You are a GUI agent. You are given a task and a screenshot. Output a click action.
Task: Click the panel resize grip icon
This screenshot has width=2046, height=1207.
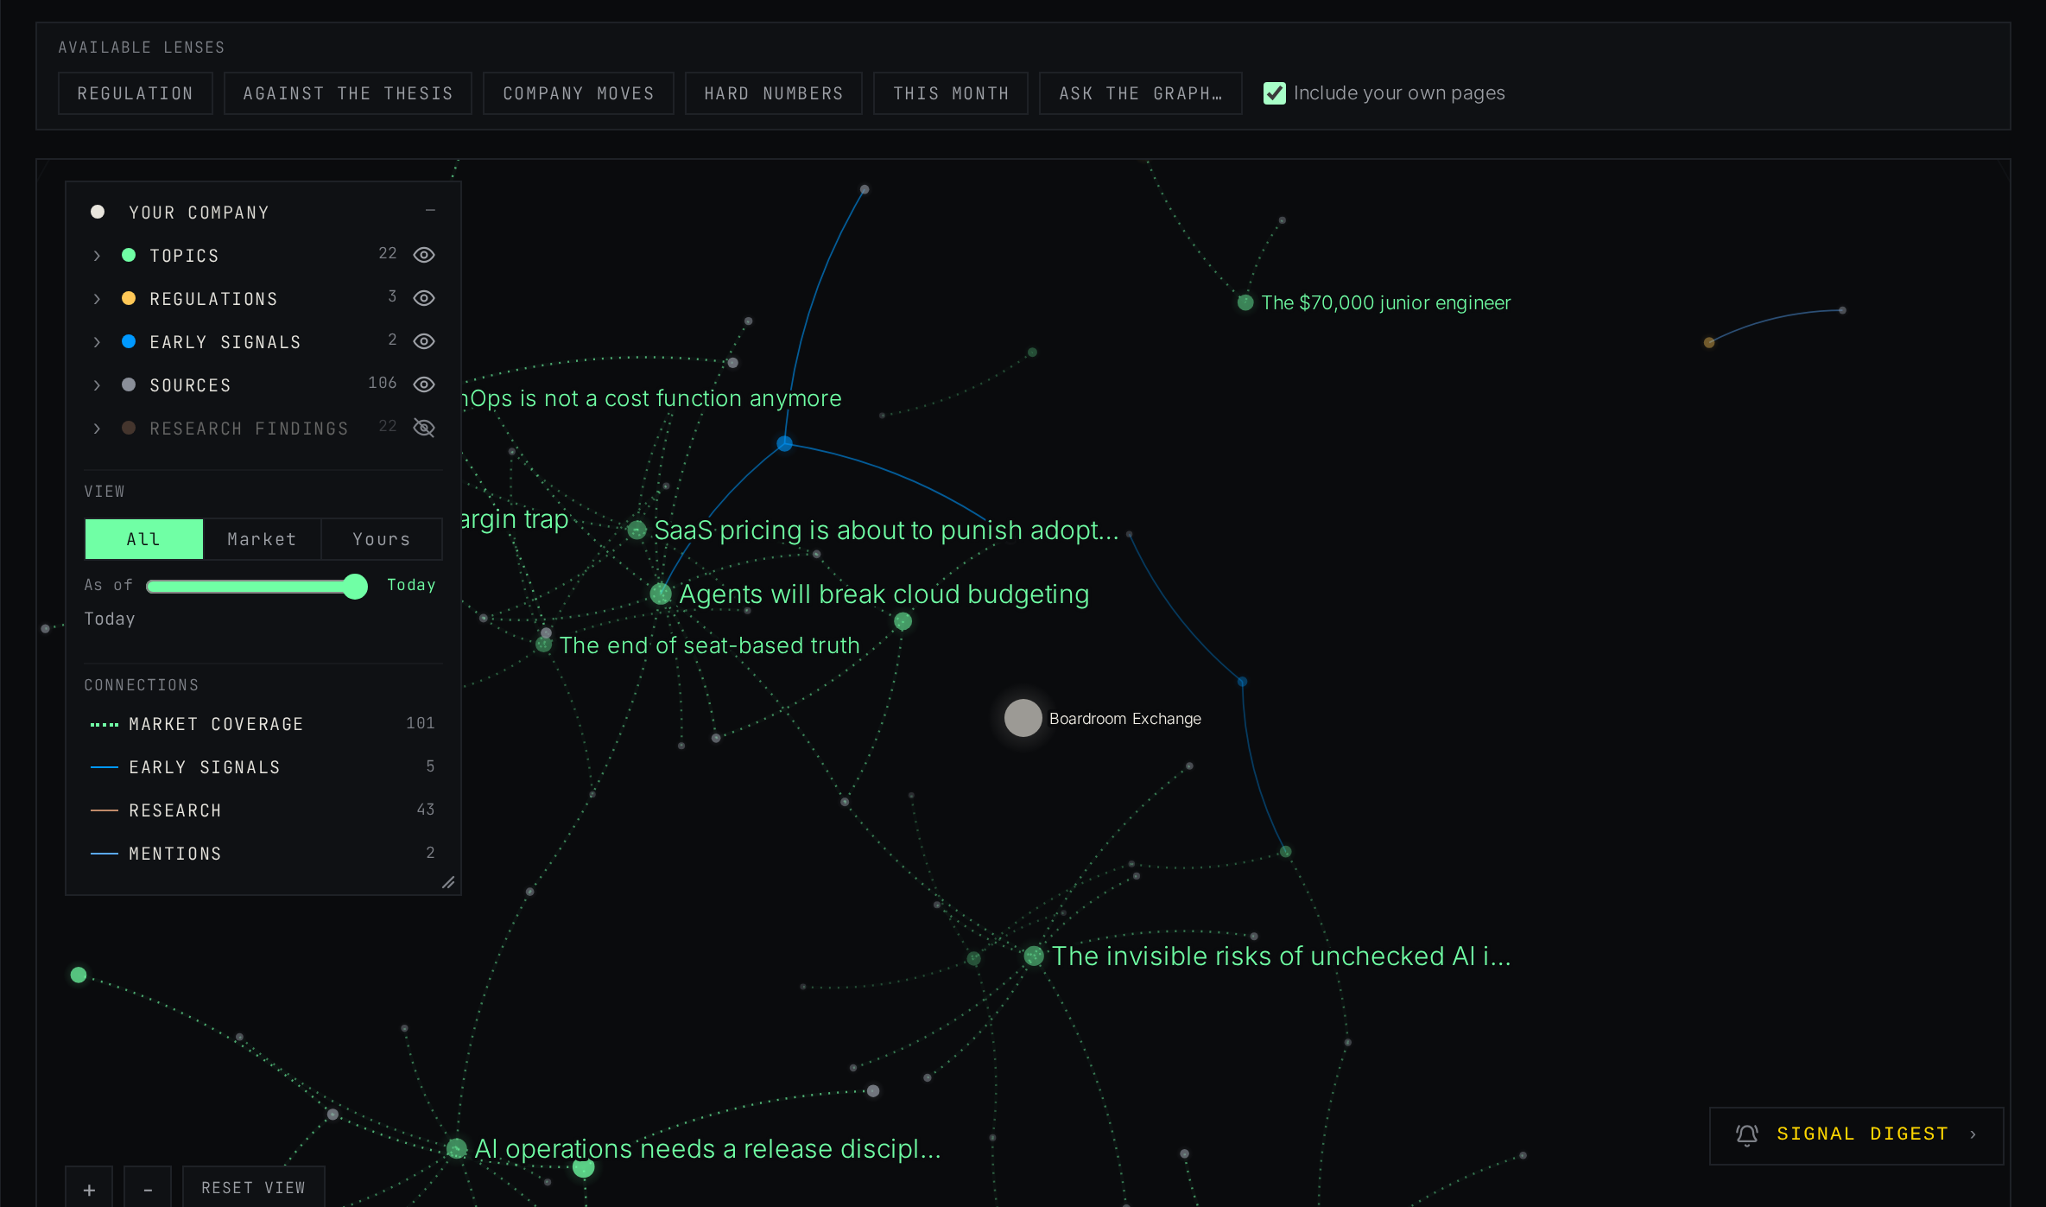point(448,882)
